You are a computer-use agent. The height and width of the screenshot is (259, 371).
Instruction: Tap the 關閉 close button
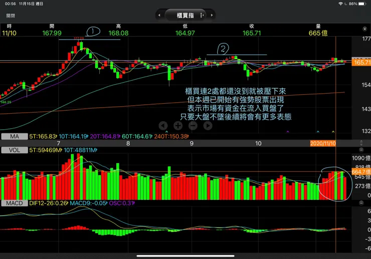tap(11, 16)
